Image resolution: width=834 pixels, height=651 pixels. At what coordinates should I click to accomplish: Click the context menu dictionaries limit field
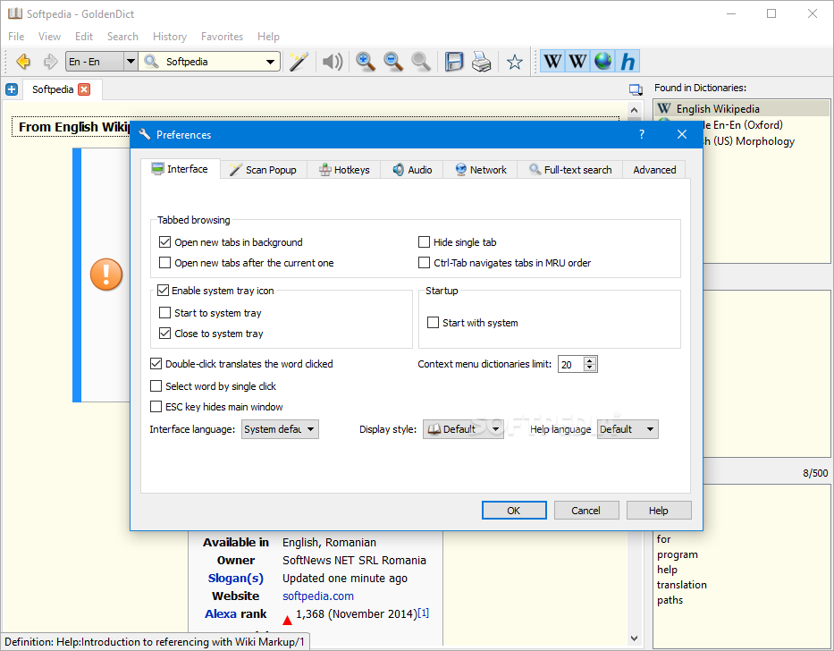tap(570, 364)
